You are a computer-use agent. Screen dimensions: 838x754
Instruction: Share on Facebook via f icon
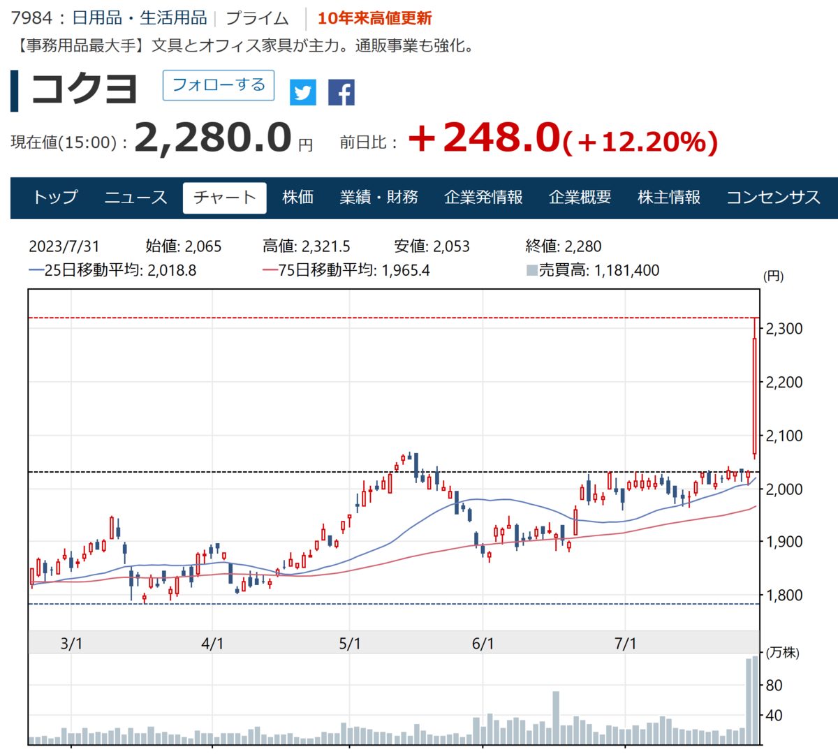(341, 92)
